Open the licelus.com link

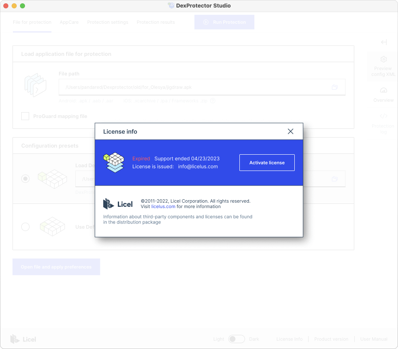[x=163, y=206]
